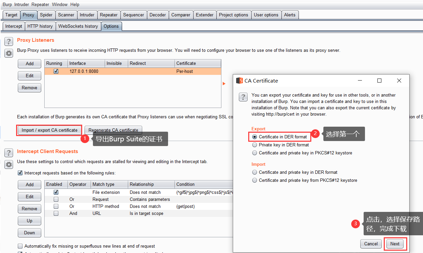
Task: Open Proxy Listeners settings gear icon
Action: (9, 53)
